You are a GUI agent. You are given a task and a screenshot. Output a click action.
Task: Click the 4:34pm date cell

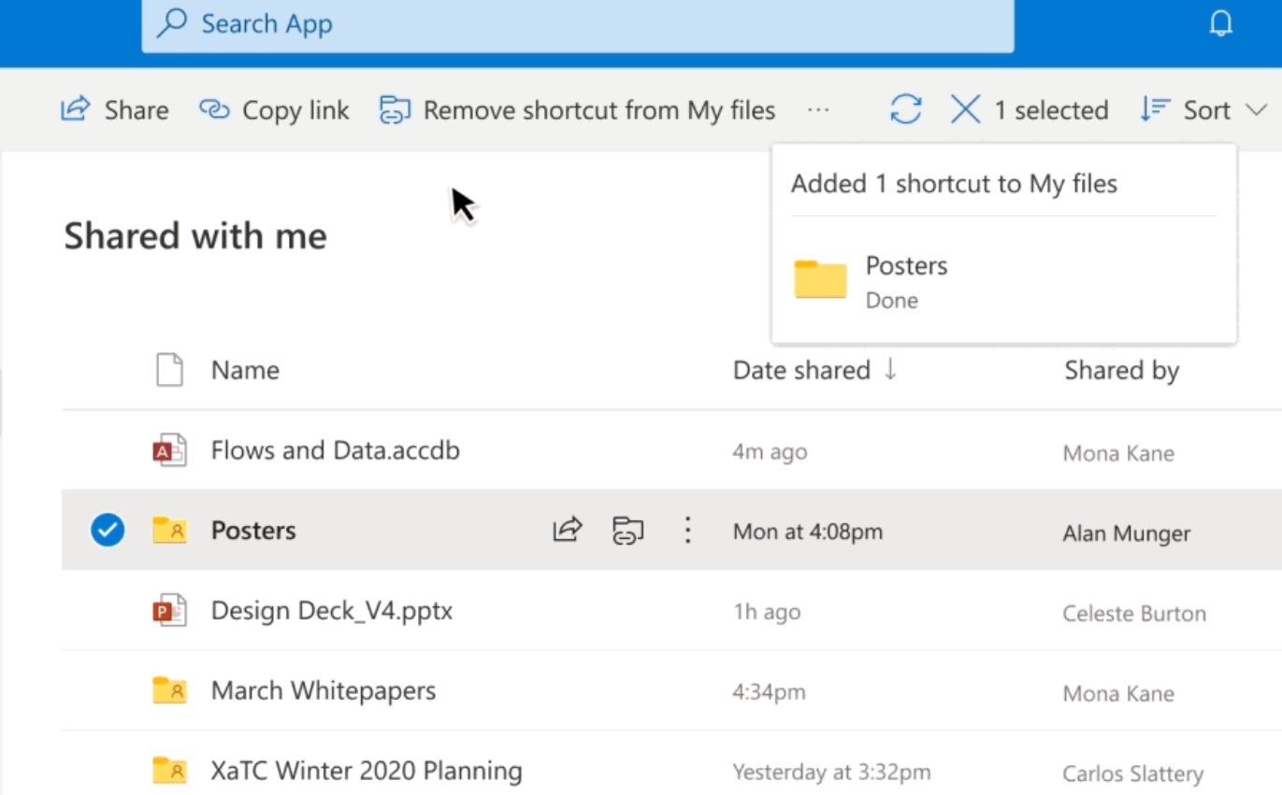pos(769,693)
